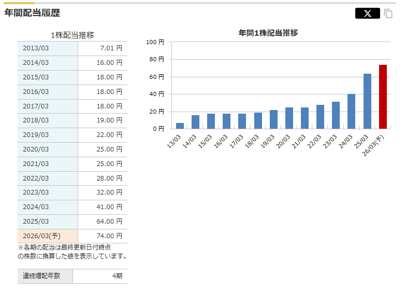Click the X share button

click(367, 13)
